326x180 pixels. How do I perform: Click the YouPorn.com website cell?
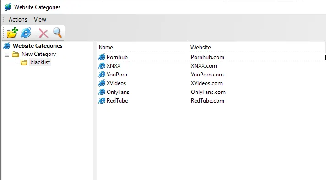click(207, 75)
